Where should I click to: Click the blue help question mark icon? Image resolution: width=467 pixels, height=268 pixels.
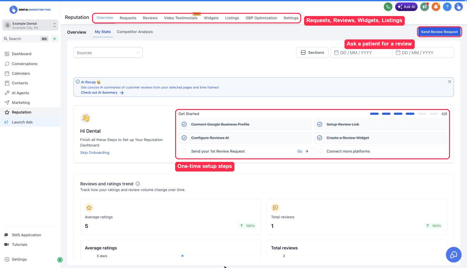tap(447, 7)
